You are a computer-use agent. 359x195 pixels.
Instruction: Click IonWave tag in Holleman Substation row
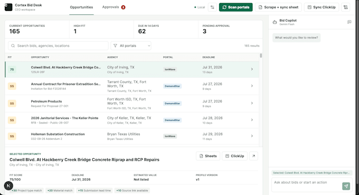coord(170,136)
